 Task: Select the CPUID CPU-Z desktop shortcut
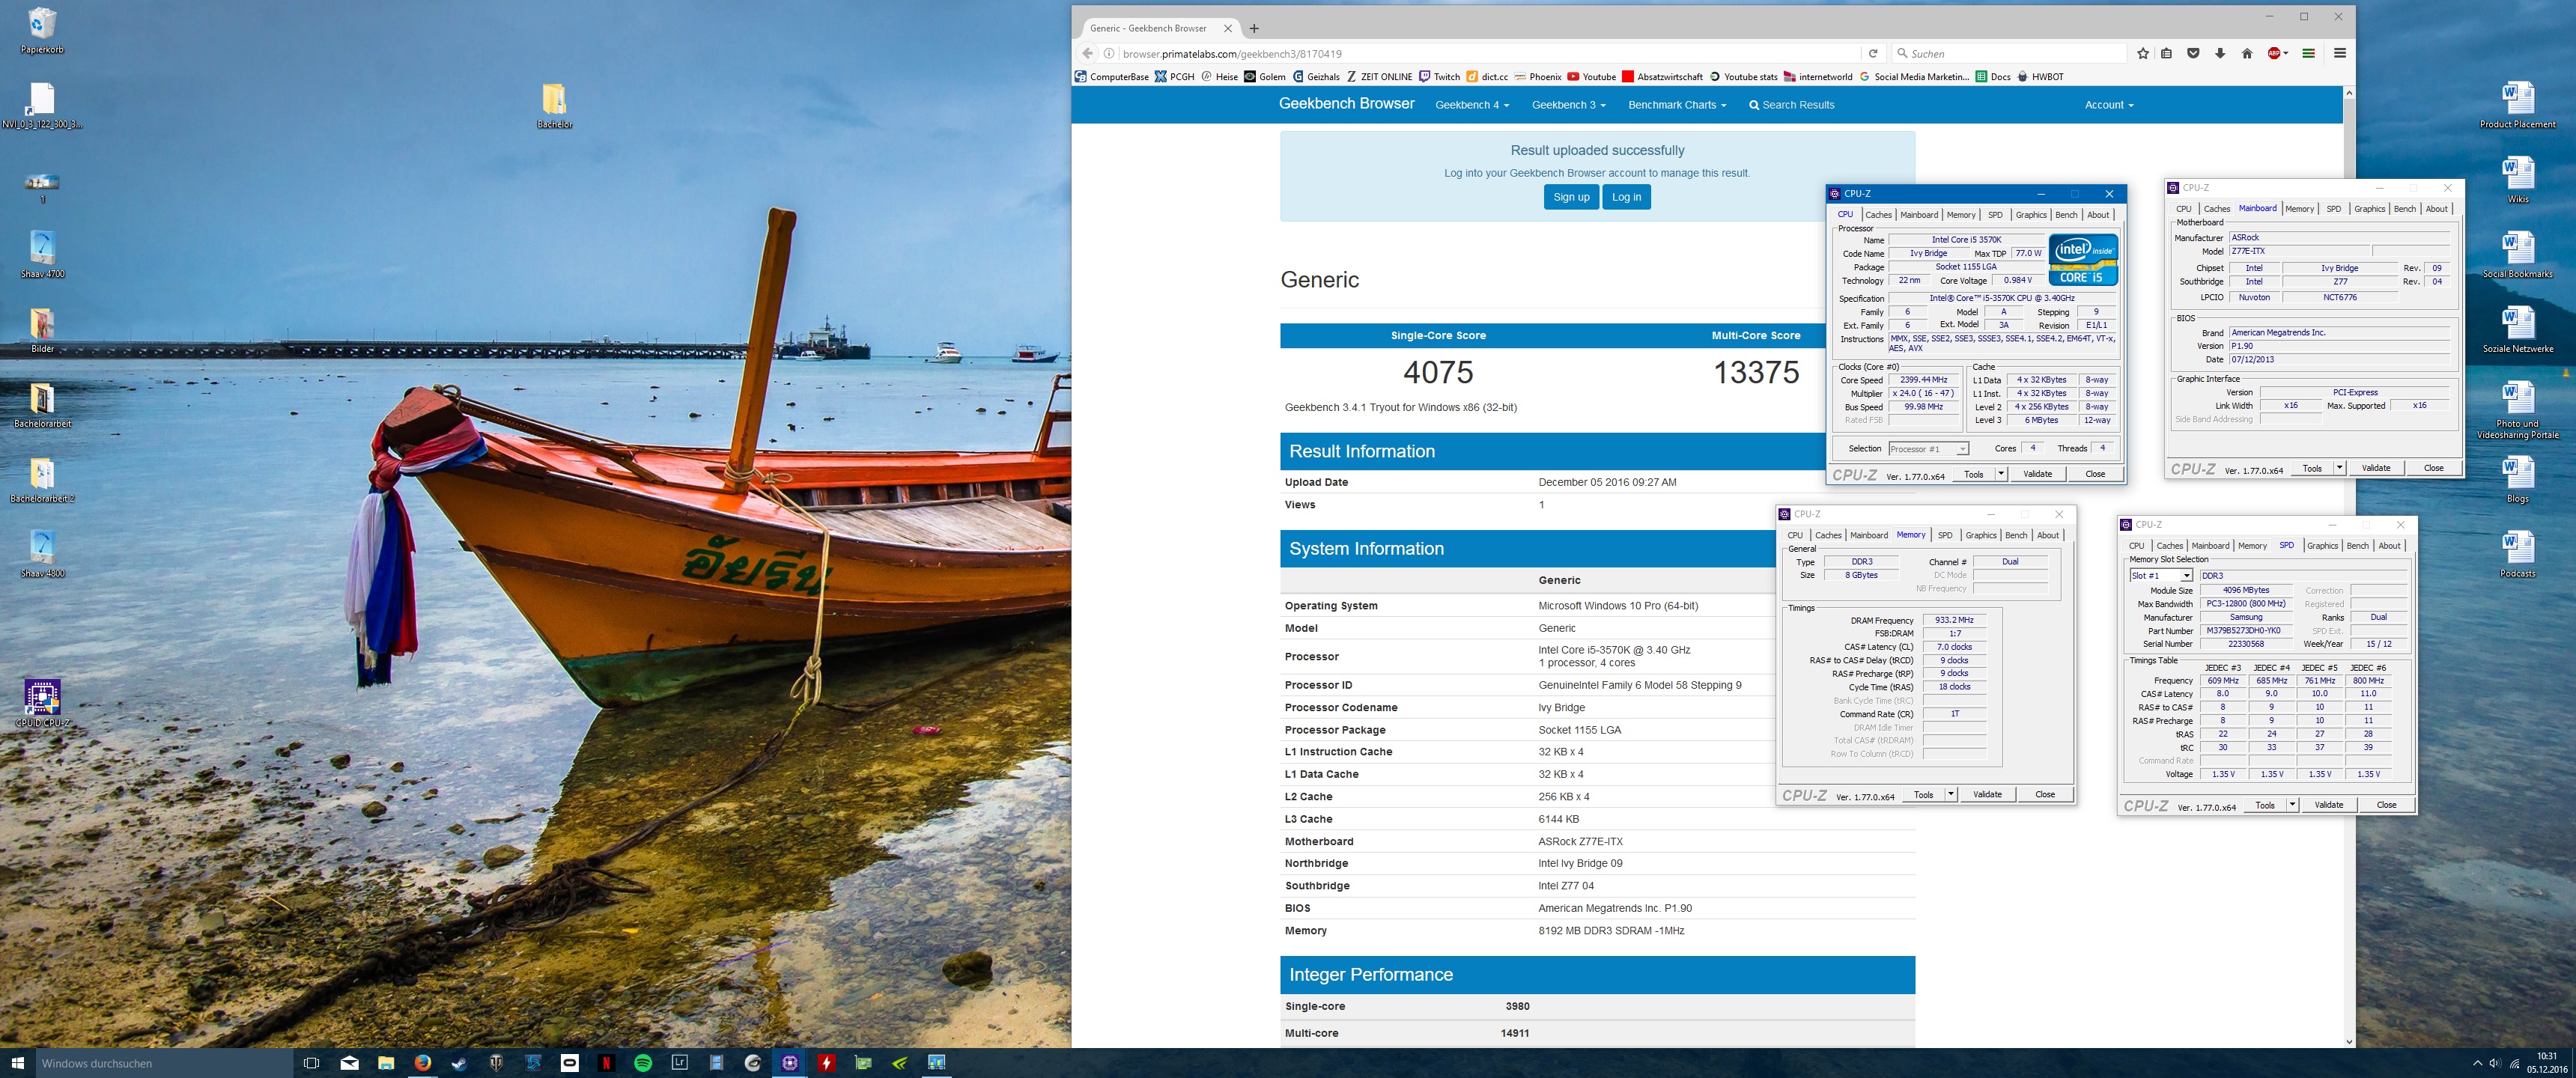click(42, 703)
